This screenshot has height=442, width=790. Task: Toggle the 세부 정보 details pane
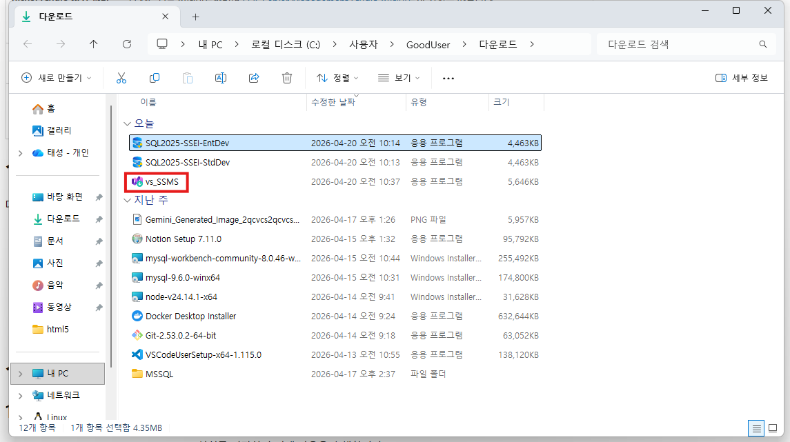click(x=742, y=78)
